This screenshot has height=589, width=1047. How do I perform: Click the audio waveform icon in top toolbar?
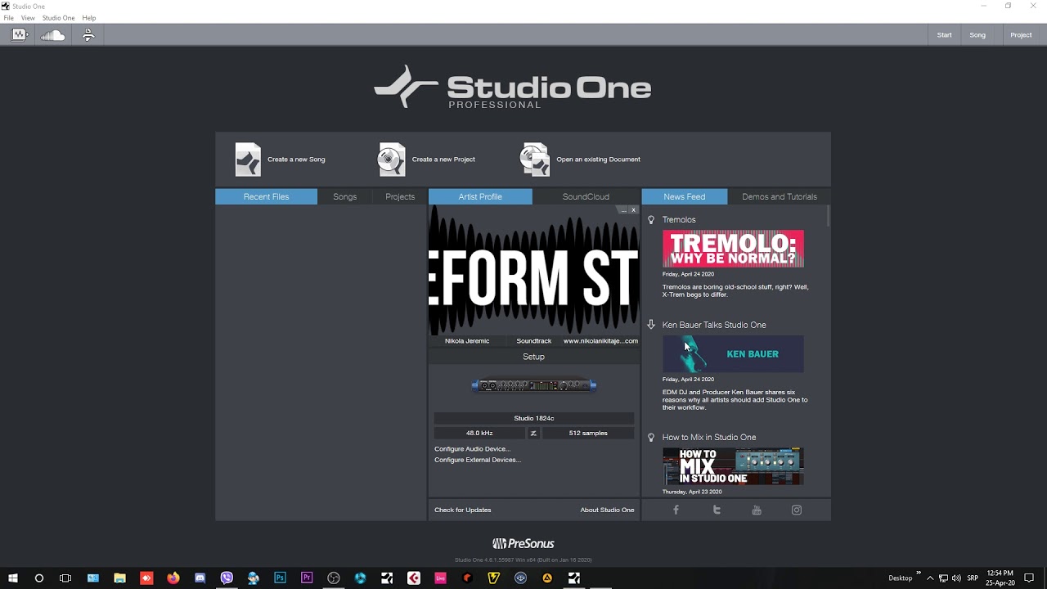[19, 34]
